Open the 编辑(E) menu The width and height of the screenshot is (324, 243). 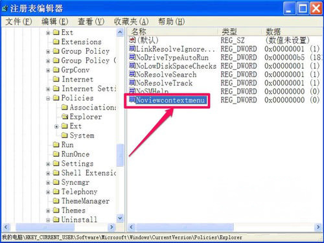(55, 21)
